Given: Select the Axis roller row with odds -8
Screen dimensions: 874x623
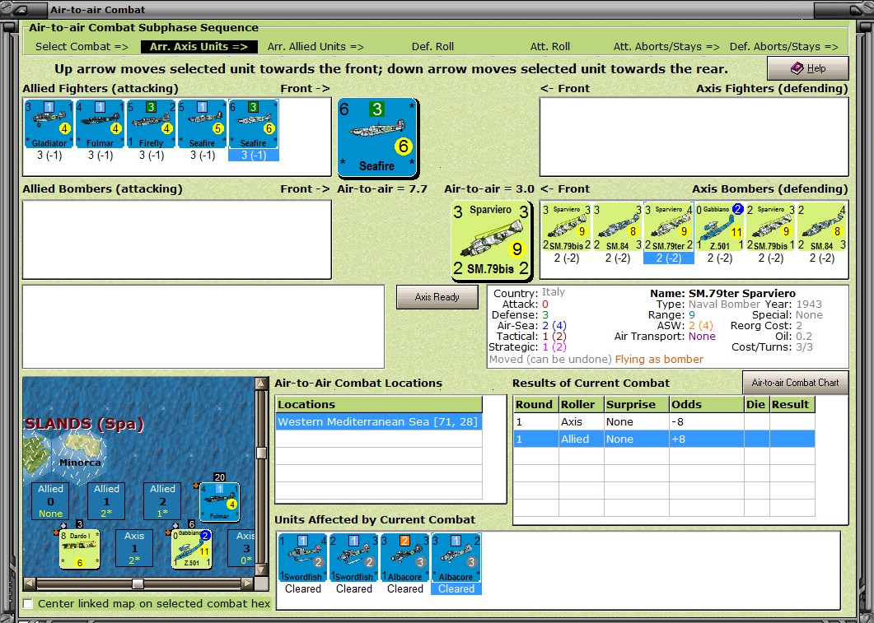Looking at the screenshot, I should click(x=664, y=422).
